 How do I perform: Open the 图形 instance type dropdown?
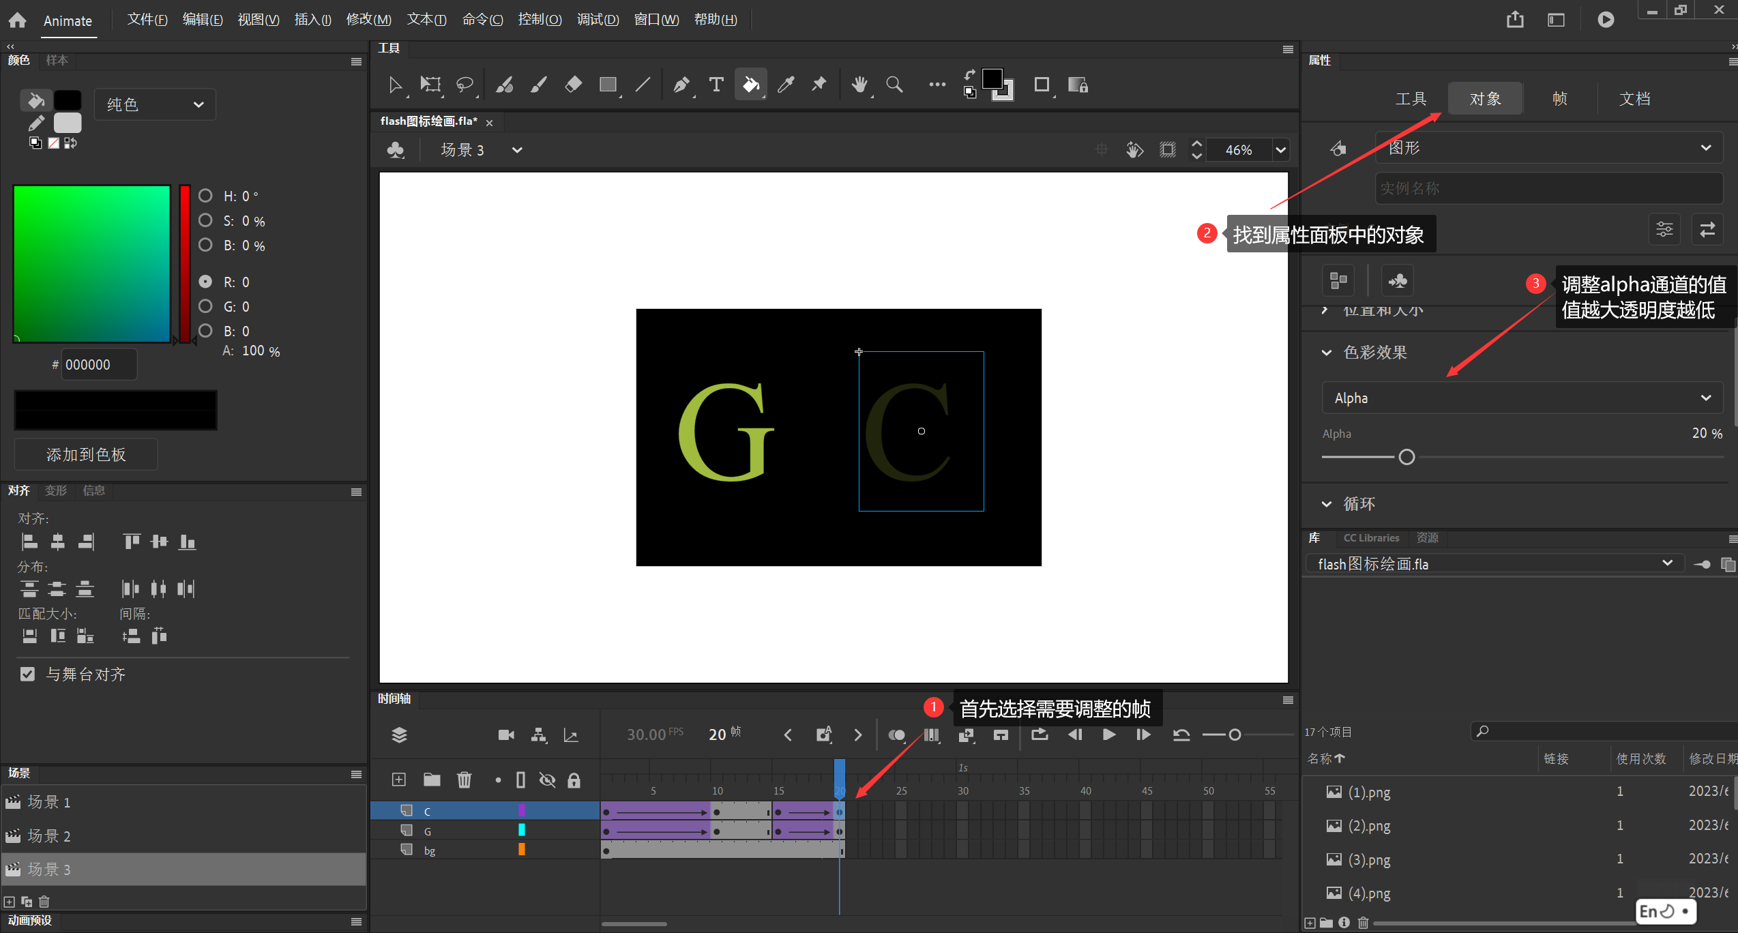pyautogui.click(x=1548, y=148)
